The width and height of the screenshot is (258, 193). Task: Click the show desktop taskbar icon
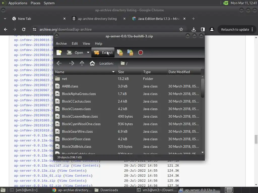click(x=3, y=190)
